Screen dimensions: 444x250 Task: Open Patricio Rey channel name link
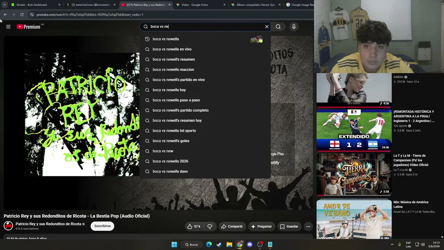point(48,224)
